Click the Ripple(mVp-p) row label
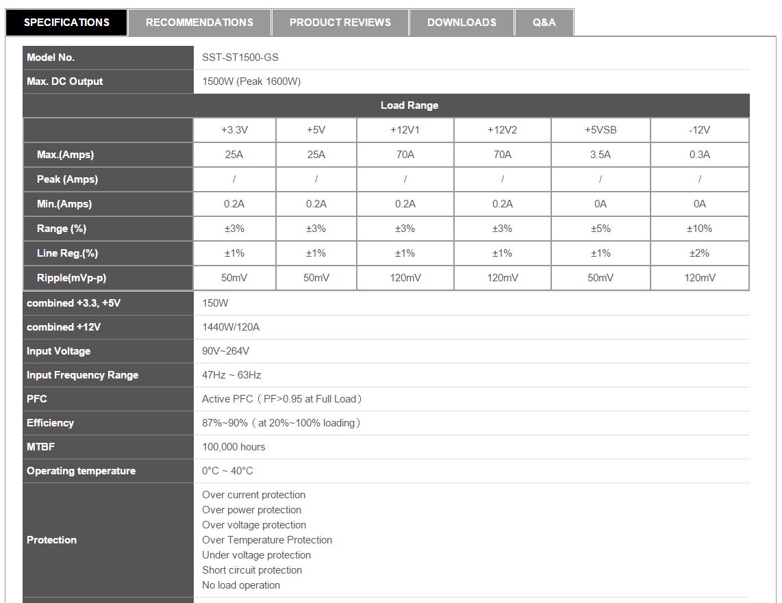This screenshot has width=782, height=603. click(71, 278)
